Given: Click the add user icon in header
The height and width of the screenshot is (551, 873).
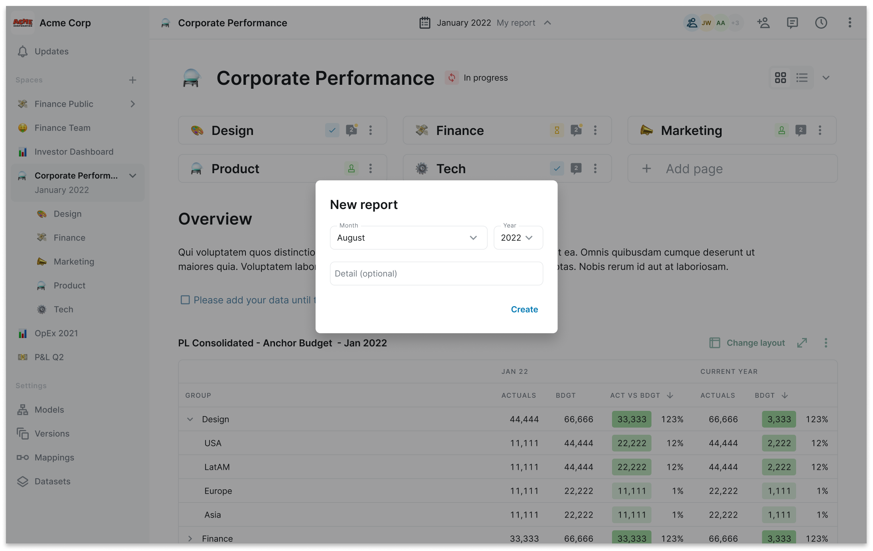Looking at the screenshot, I should tap(763, 23).
